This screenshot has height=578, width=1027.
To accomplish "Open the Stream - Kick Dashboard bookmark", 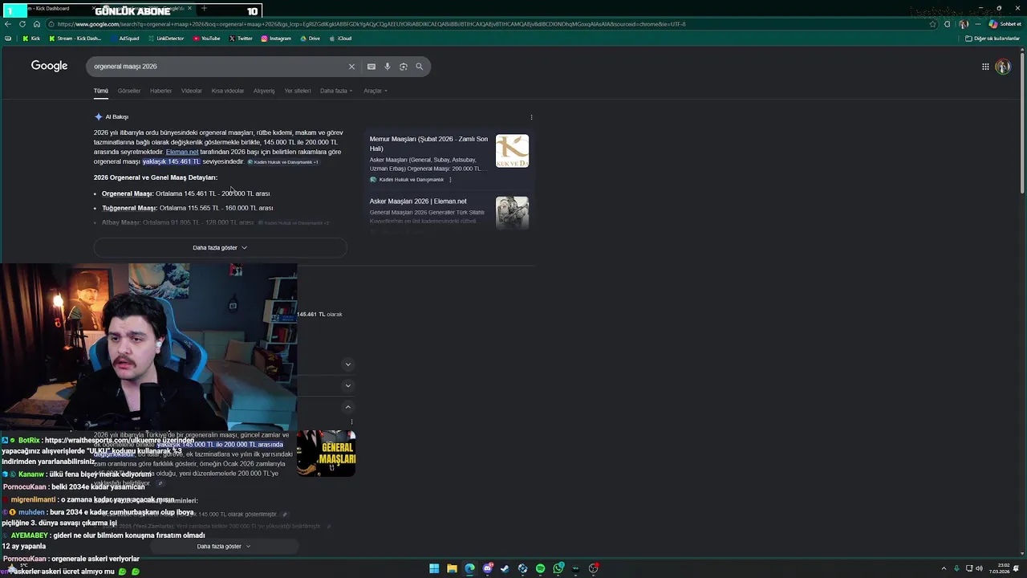I will pos(75,38).
